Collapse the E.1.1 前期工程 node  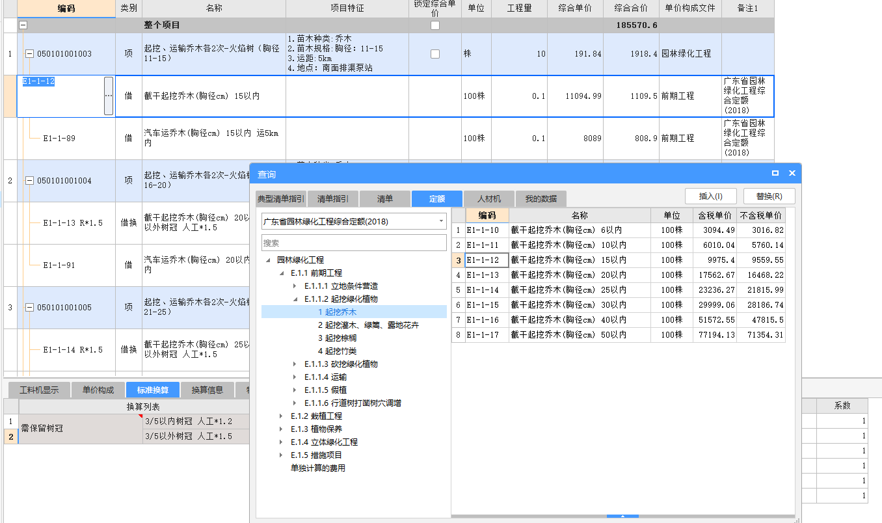coord(282,273)
